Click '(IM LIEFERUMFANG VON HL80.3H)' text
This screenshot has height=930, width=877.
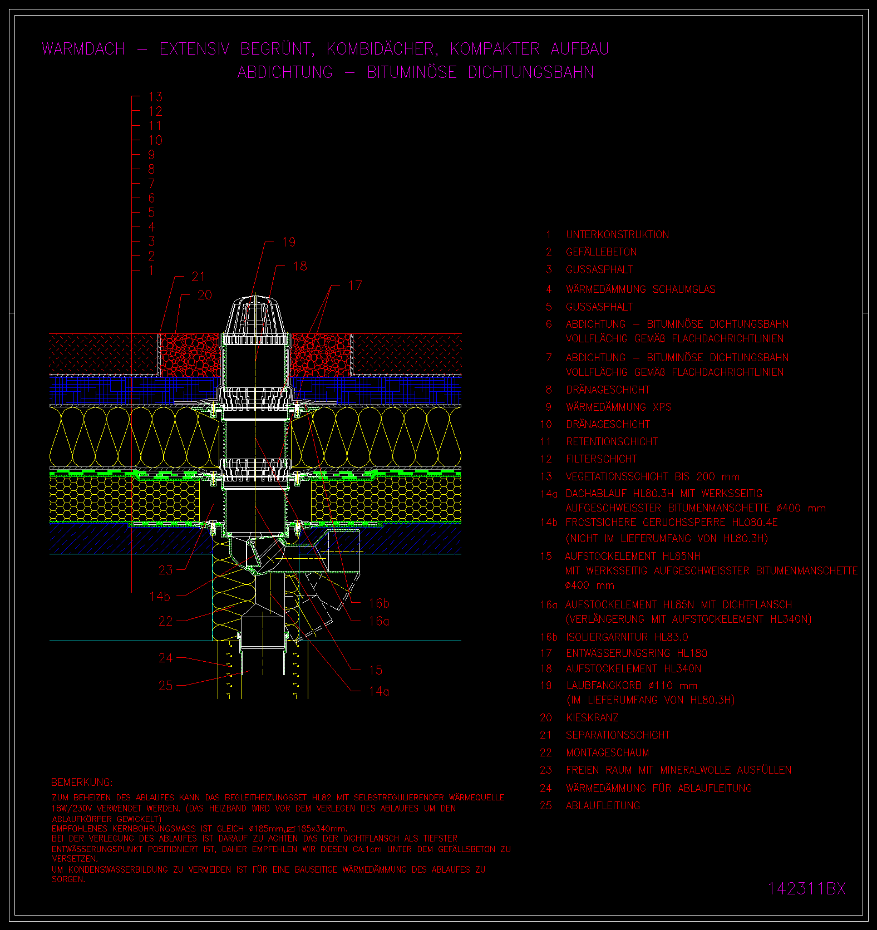(x=650, y=700)
